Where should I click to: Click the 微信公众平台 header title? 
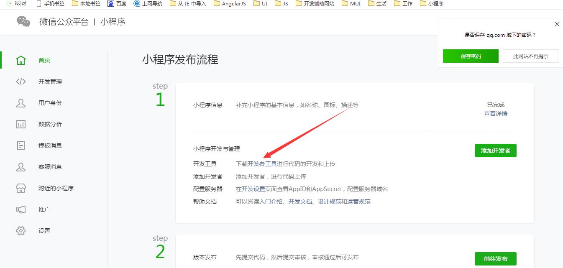(x=64, y=22)
